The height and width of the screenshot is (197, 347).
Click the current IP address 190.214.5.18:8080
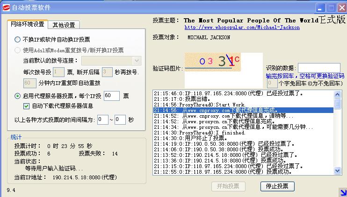point(85,177)
